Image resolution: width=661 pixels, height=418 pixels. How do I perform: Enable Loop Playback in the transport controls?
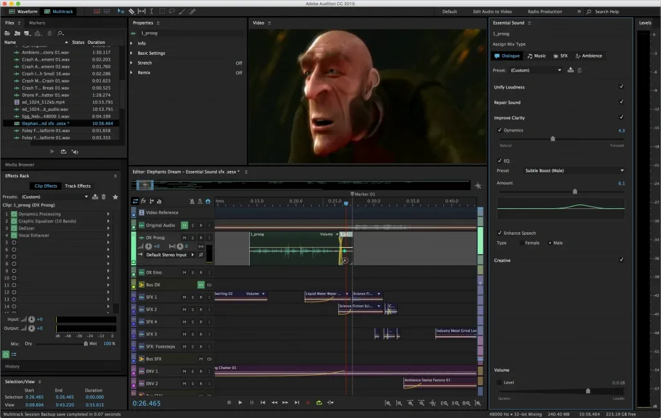[320, 403]
